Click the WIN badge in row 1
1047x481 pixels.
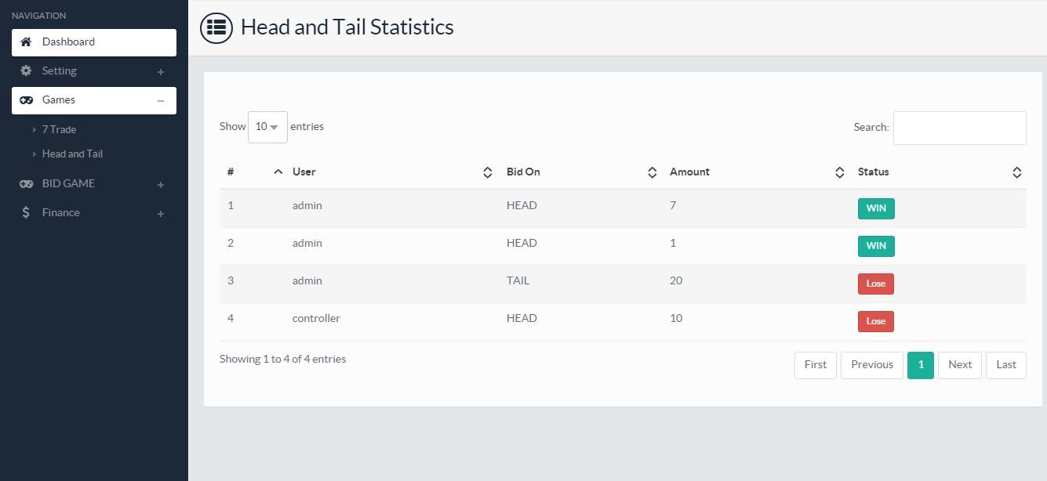pos(875,208)
